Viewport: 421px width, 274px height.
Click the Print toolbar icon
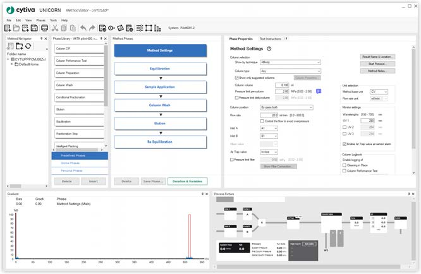point(45,28)
